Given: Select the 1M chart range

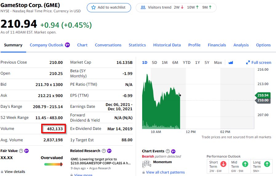Looking at the screenshot, I should coord(165,63).
